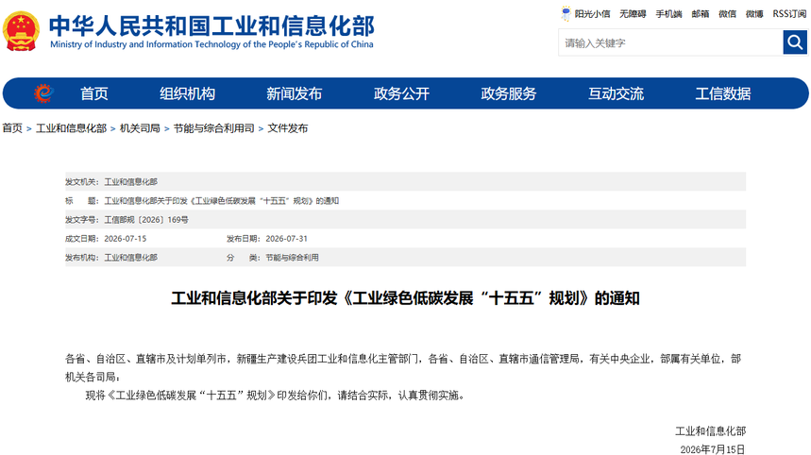The image size is (811, 455).
Task: Click the paragraph starting 现将《工业绿色低碳发展
Action: point(276,396)
